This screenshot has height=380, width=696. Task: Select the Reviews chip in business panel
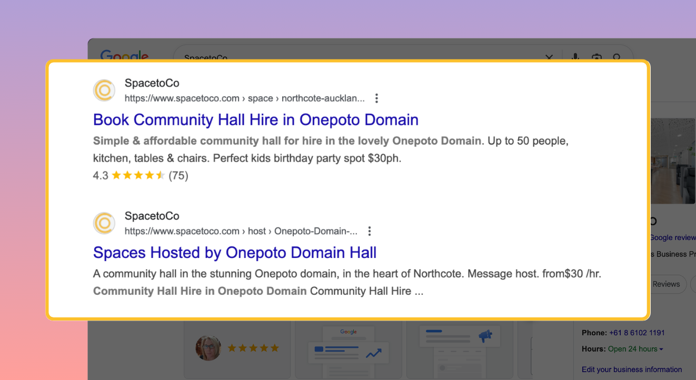click(x=668, y=284)
